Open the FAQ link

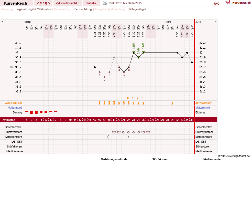pos(216,4)
